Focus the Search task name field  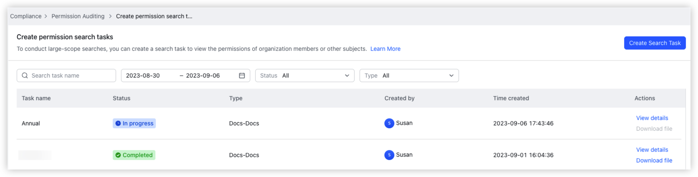pos(70,76)
